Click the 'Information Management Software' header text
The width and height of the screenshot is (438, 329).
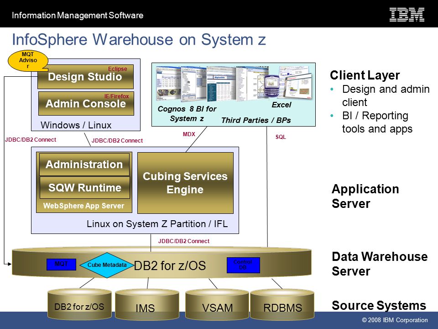click(x=78, y=15)
